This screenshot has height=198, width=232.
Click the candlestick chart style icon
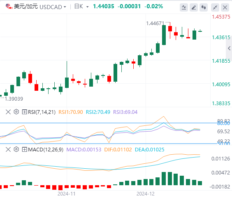(x=204, y=7)
